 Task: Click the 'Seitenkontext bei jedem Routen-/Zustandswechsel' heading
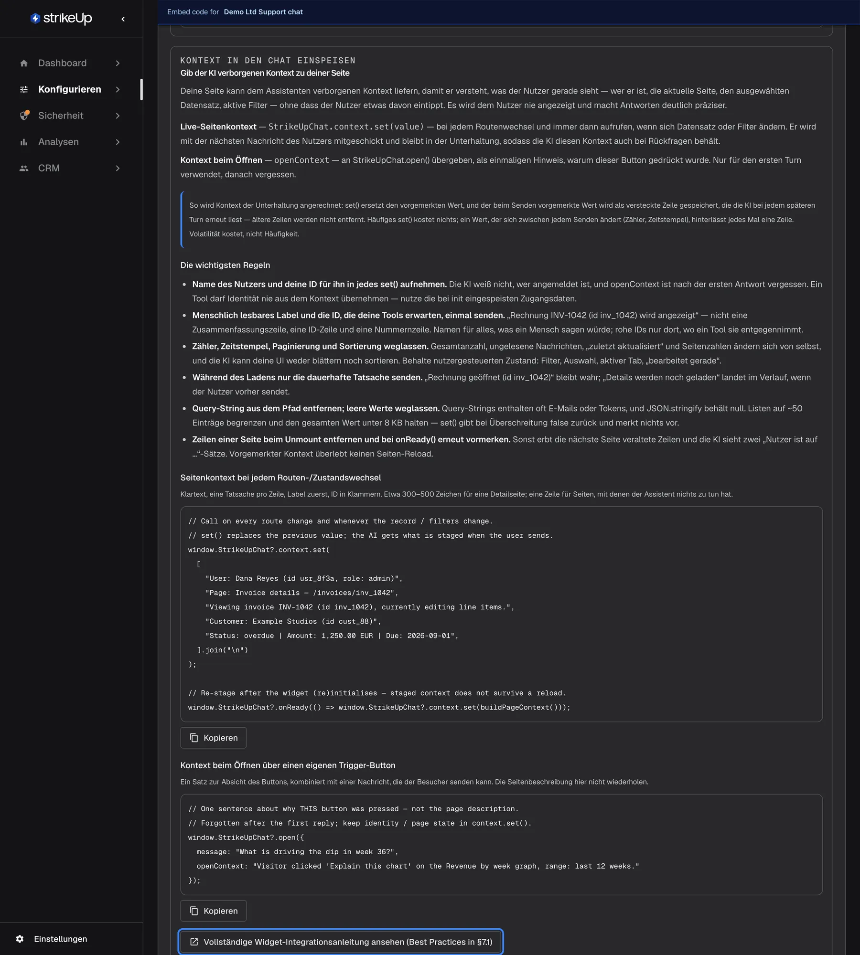pyautogui.click(x=280, y=477)
